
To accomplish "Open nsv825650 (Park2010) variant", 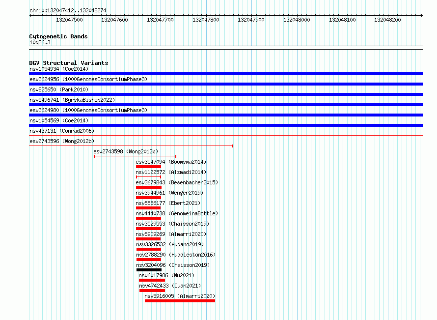I will pos(59,89).
